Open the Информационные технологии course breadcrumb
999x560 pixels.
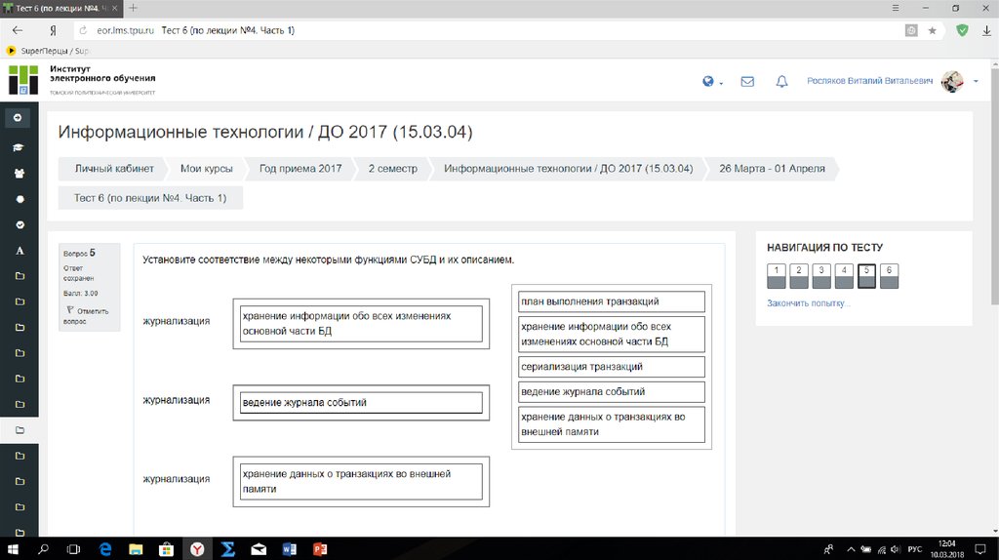tap(569, 168)
